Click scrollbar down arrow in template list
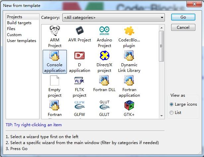The image size is (204, 157). coord(162,116)
